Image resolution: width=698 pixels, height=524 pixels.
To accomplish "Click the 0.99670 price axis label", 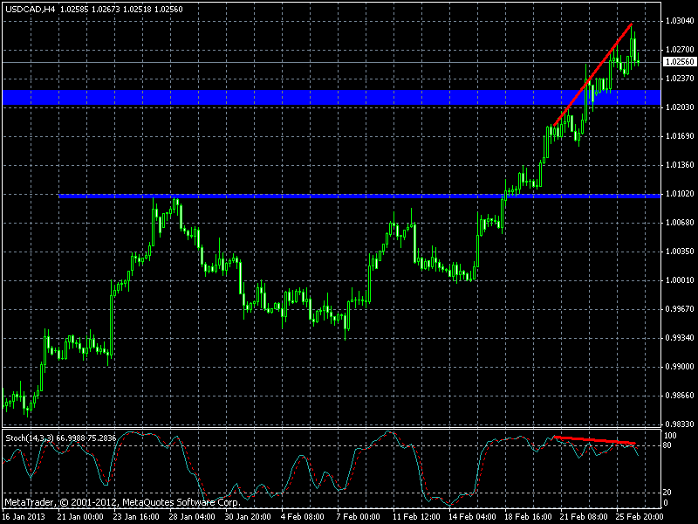I will coord(681,309).
